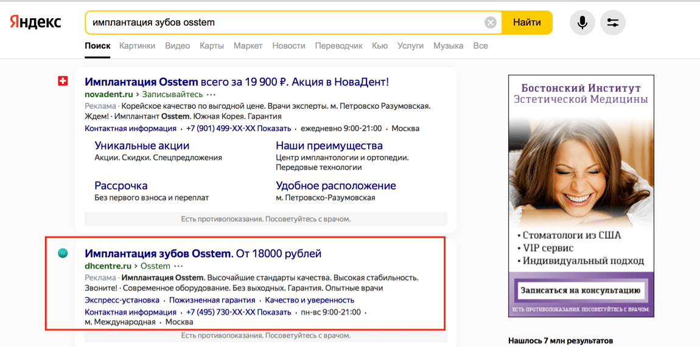Show the +7 (901) 499 phone number
This screenshot has width=700, height=347.
tap(239, 129)
